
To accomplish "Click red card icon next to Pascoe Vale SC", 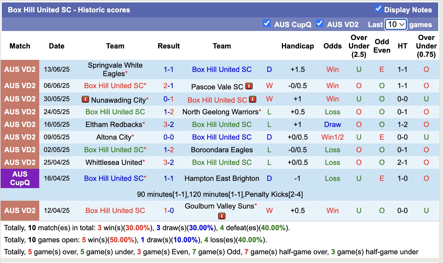I will click(x=249, y=86).
